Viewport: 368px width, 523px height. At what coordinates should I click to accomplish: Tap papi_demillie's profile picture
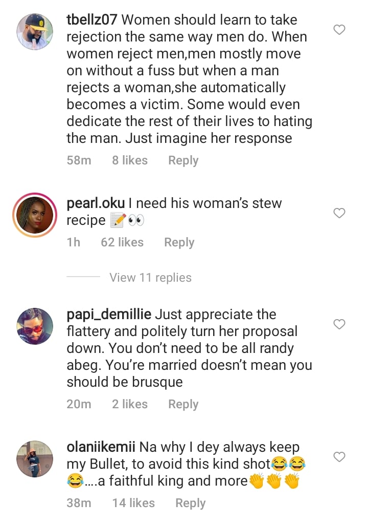point(35,326)
